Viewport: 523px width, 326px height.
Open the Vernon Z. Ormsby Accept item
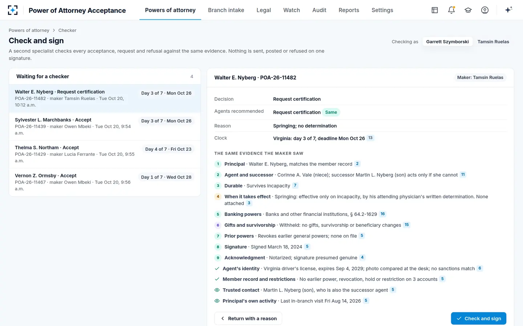click(105, 182)
